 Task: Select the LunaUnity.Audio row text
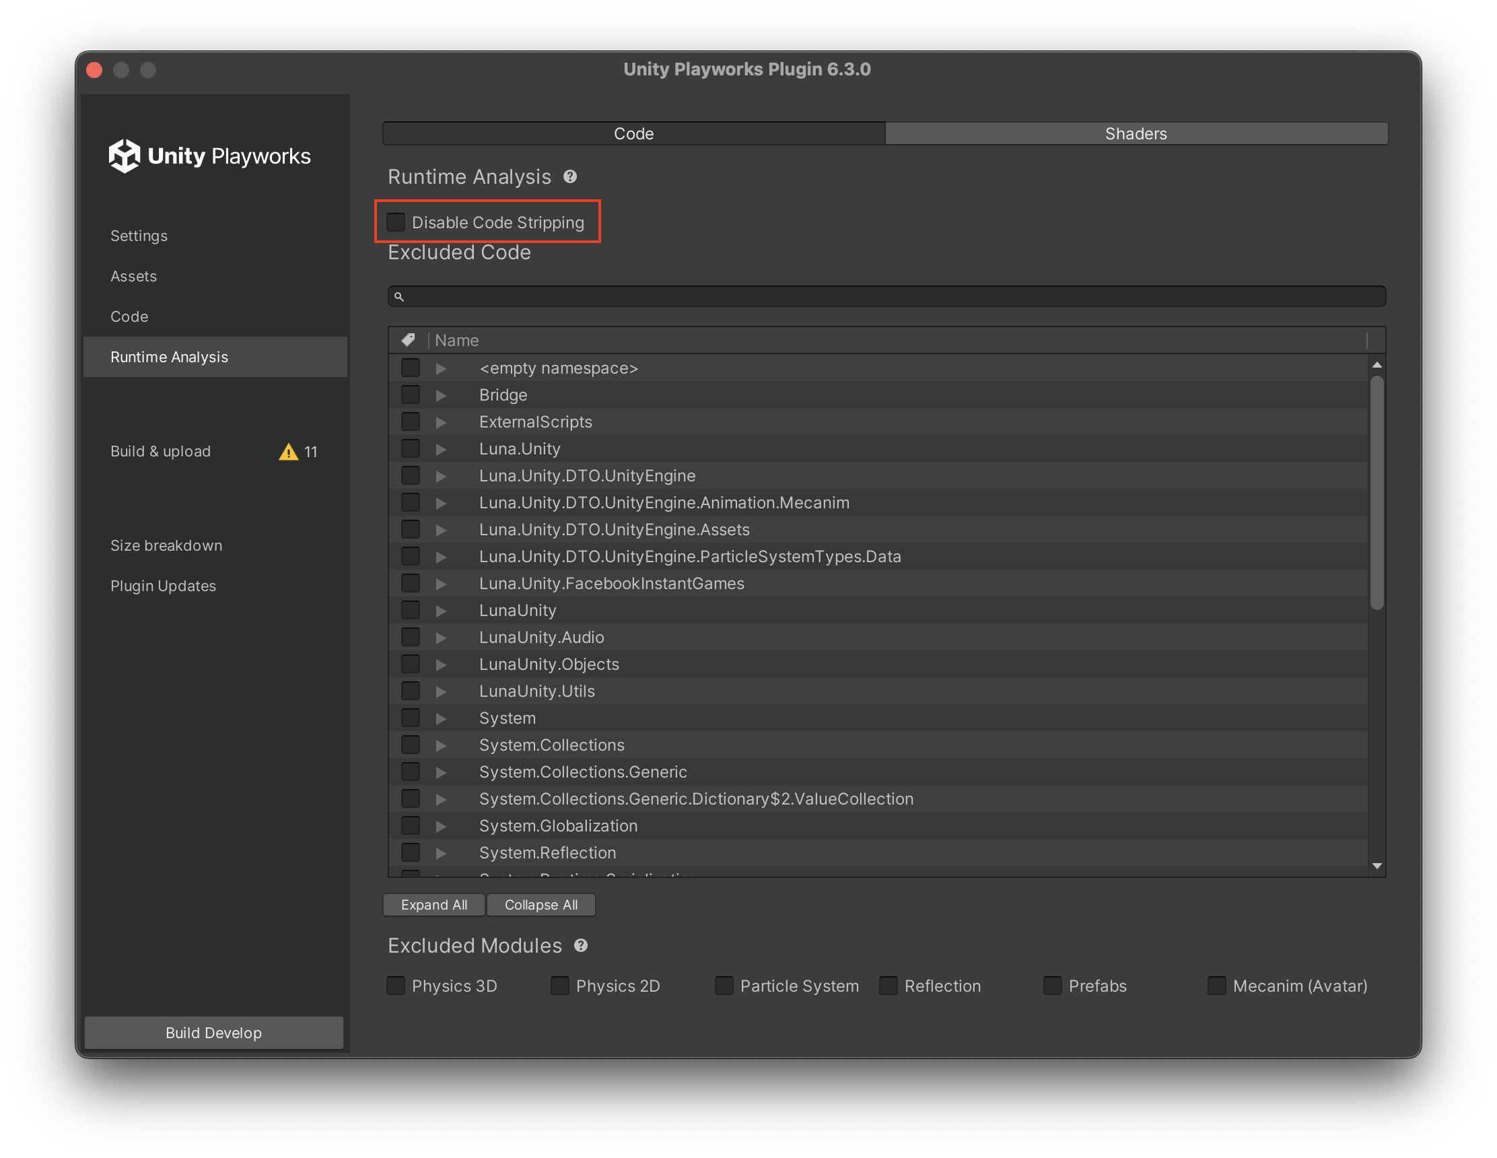click(541, 638)
